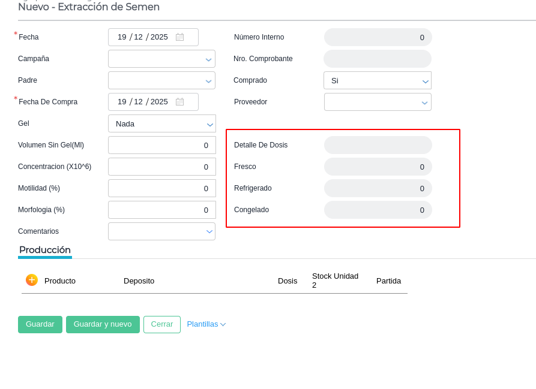Switch to the Producción tab

[45, 250]
